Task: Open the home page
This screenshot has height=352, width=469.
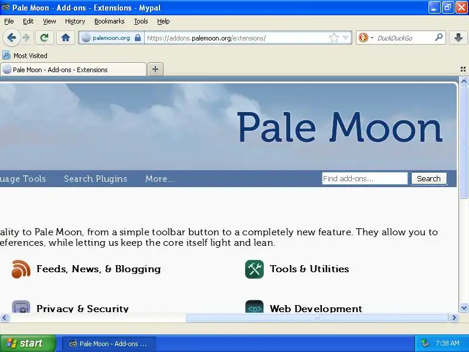Action: [66, 38]
